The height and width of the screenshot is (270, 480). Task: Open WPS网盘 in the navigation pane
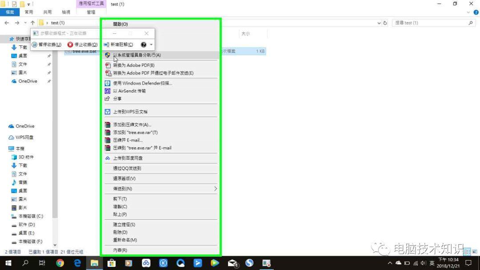(x=24, y=137)
